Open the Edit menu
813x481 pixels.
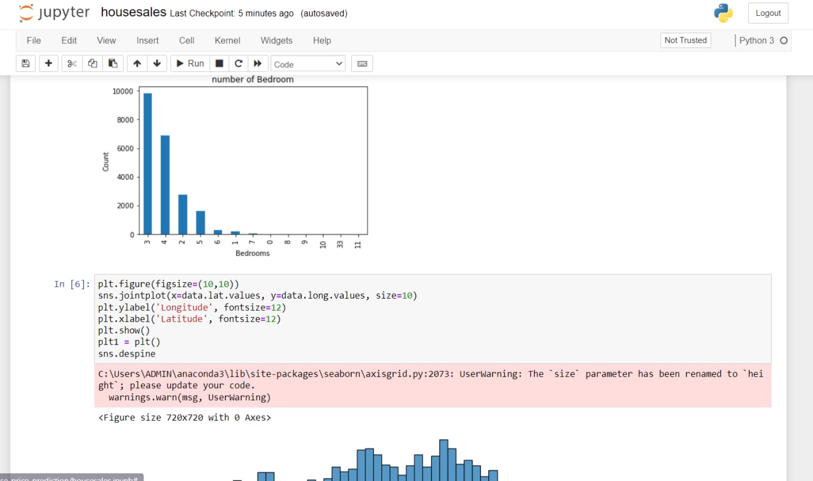click(69, 41)
